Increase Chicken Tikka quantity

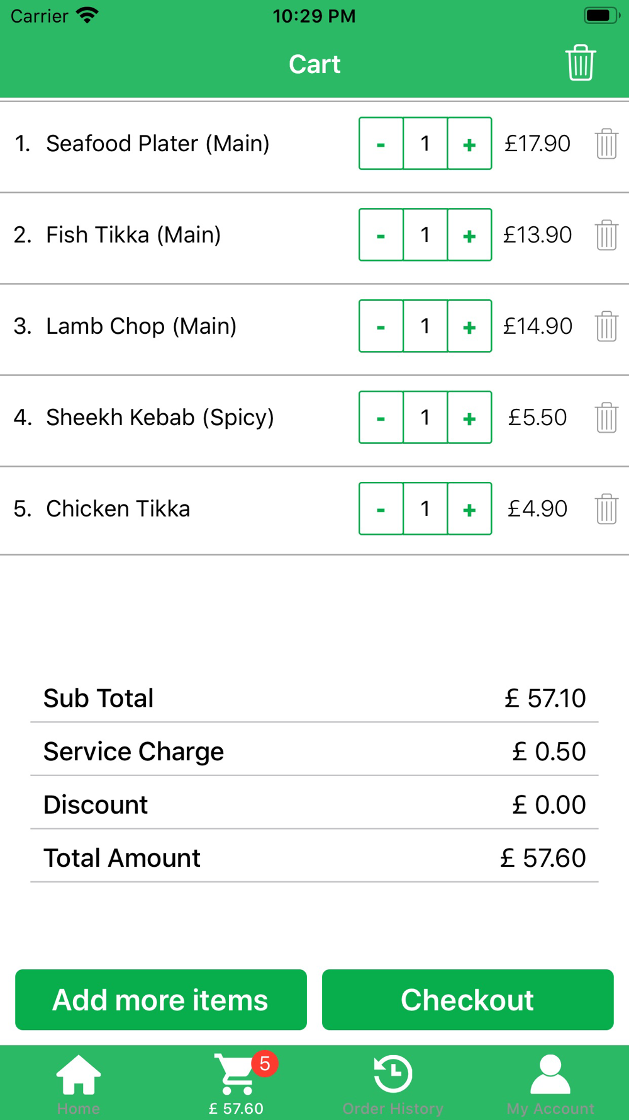pos(469,509)
